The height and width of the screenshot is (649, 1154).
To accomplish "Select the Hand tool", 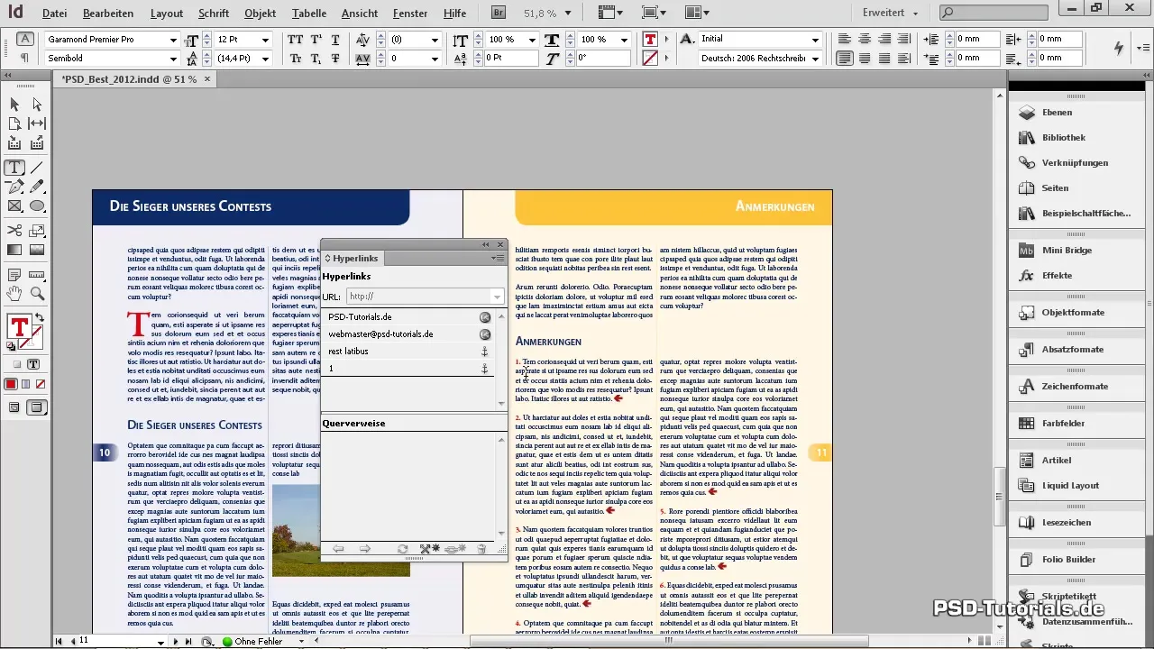I will coord(14,294).
